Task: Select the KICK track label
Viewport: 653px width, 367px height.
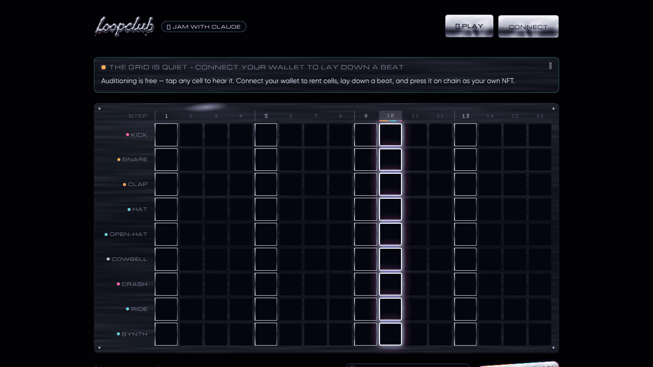Action: pos(137,135)
